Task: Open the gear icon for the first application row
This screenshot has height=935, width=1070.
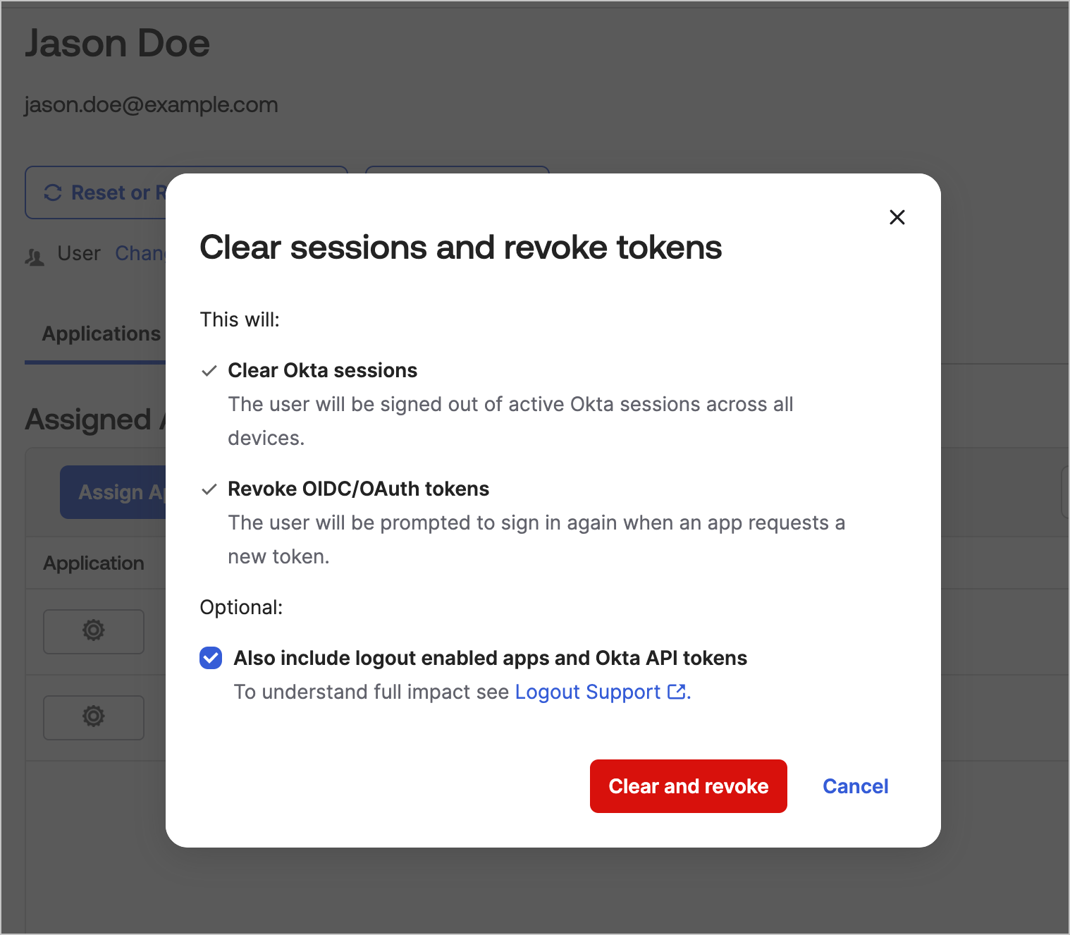Action: [93, 631]
